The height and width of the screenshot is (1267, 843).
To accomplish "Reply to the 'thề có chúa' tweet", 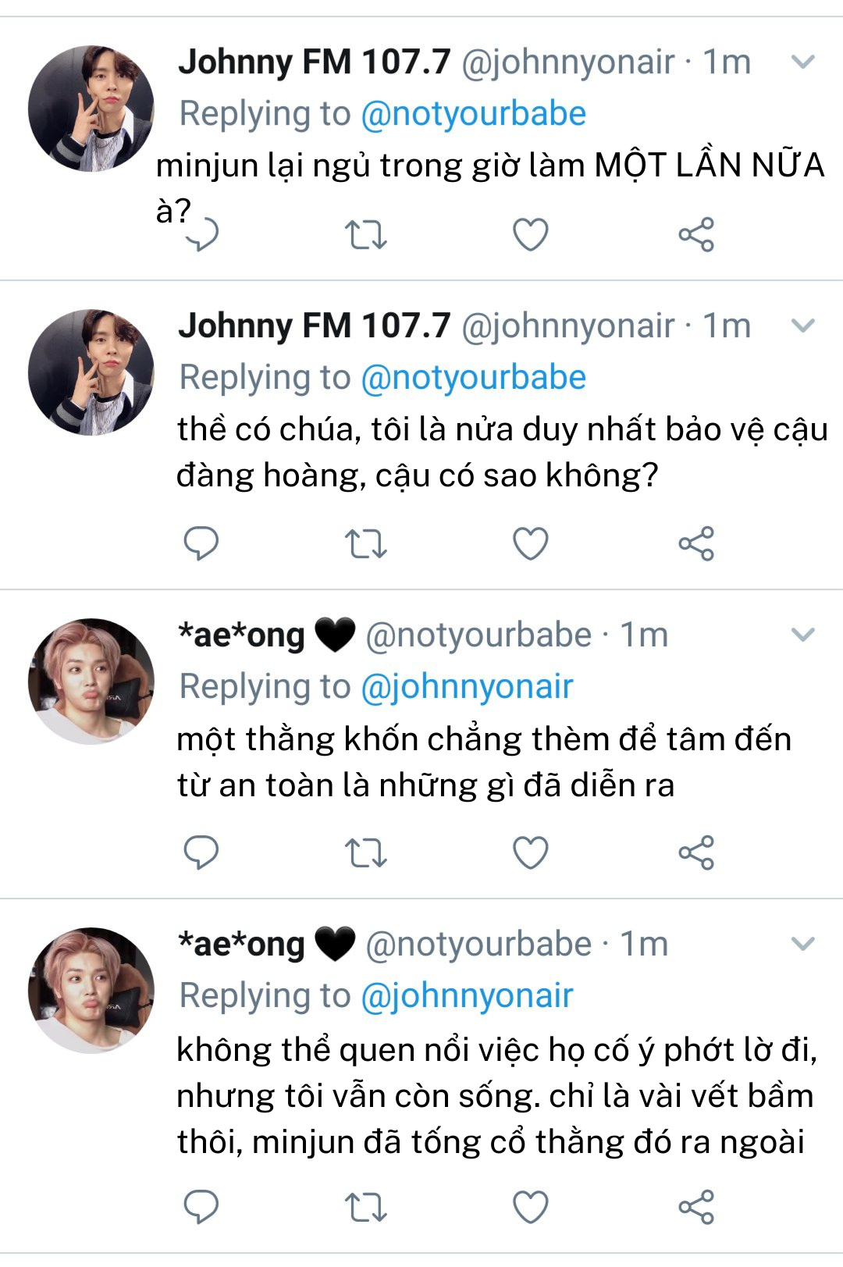I will pyautogui.click(x=201, y=543).
